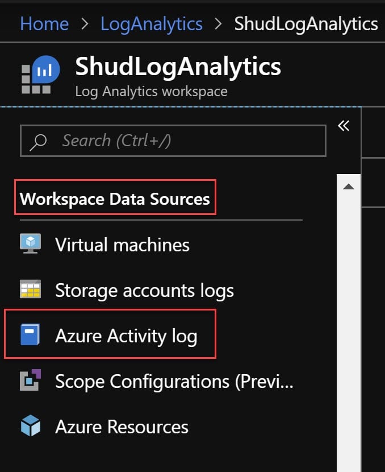This screenshot has height=472, width=385.
Task: Click inside the Search (Ctrl+/) field
Action: pyautogui.click(x=170, y=140)
